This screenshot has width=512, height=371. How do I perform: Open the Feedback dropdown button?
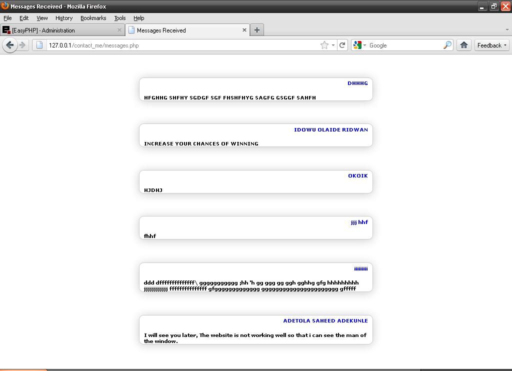pos(492,45)
